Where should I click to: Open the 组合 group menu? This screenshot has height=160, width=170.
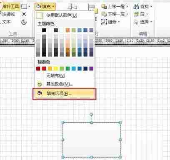[110, 22]
